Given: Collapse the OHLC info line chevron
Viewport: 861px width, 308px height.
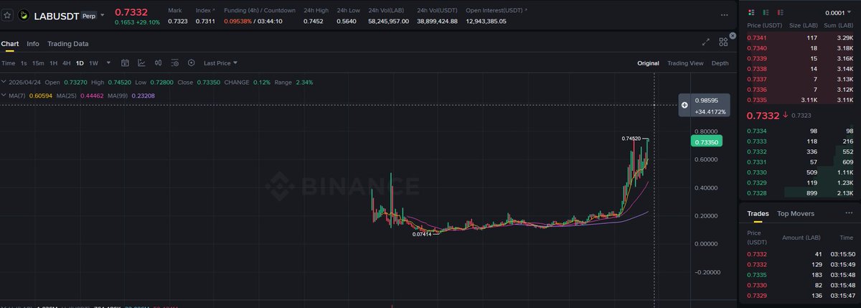Looking at the screenshot, I should 3,82.
